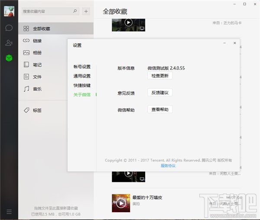The height and width of the screenshot is (220, 260).
Task: Click the 反馈建议 button
Action: (160, 92)
